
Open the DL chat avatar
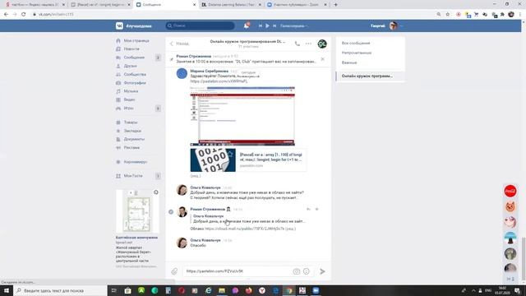pyautogui.click(x=322, y=44)
